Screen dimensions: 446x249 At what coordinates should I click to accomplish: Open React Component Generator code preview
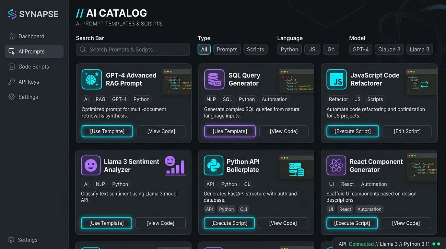click(422, 167)
